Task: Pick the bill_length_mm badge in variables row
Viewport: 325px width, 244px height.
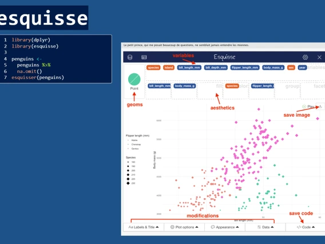Action: point(189,68)
